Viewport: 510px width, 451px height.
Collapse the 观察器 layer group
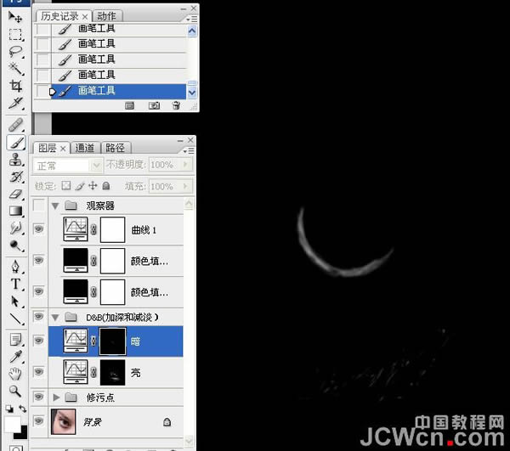[x=55, y=206]
